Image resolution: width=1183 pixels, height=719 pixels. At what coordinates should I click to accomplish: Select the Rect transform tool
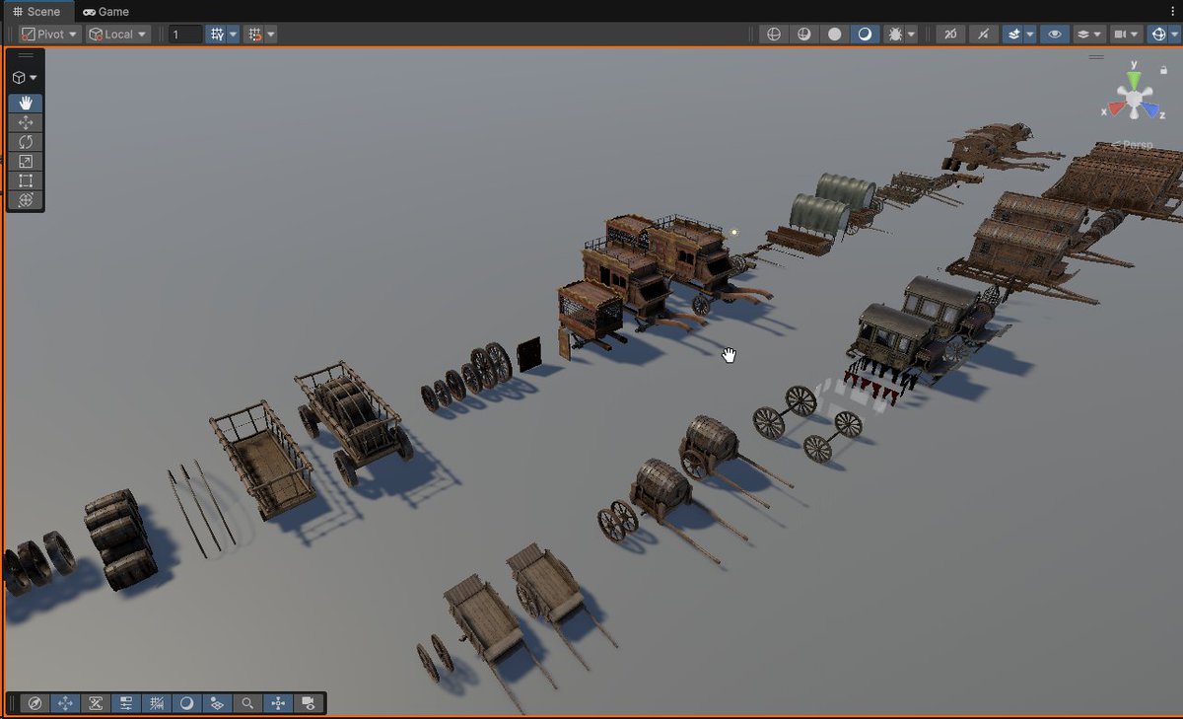tap(25, 180)
